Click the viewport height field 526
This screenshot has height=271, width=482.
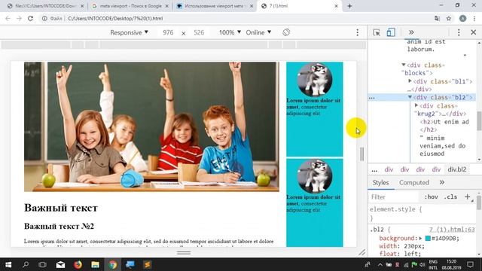199,32
